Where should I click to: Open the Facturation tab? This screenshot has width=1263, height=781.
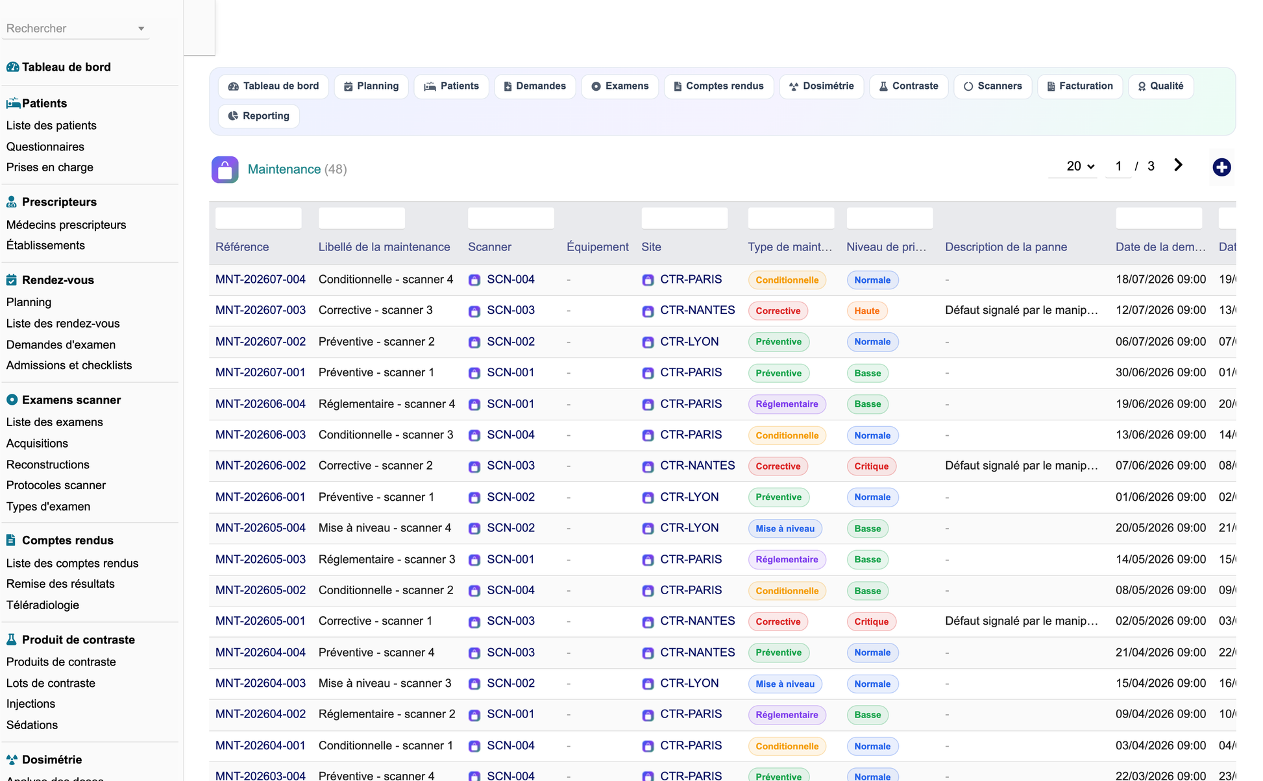coord(1080,86)
